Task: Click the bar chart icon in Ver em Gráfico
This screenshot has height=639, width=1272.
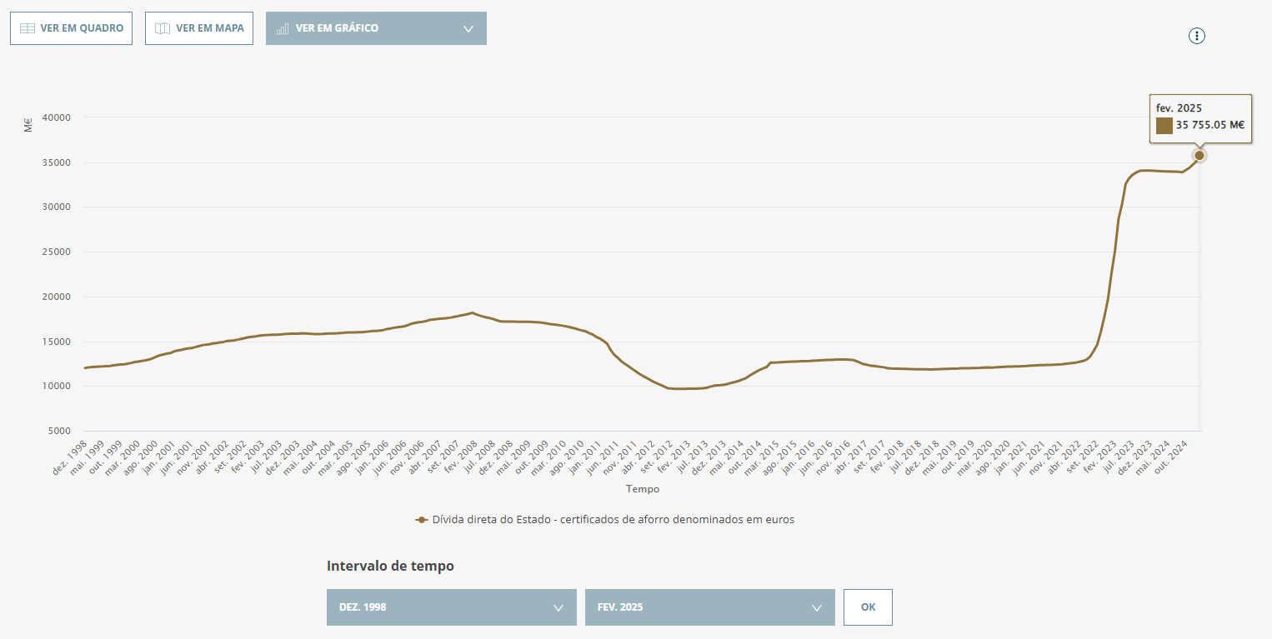Action: [x=283, y=28]
